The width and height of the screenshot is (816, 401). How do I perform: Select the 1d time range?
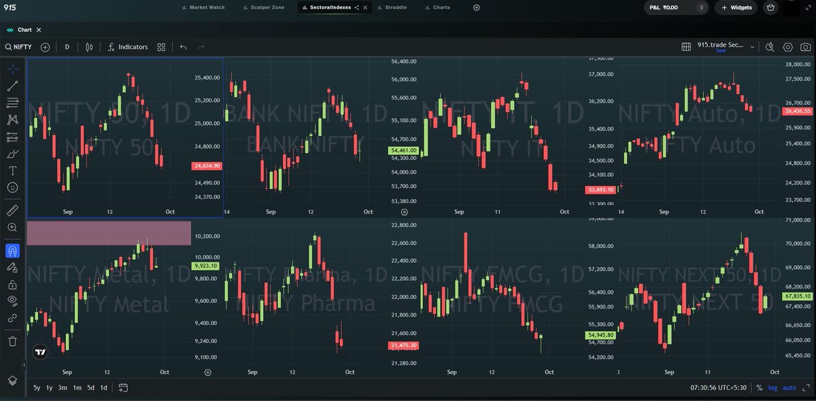click(103, 387)
